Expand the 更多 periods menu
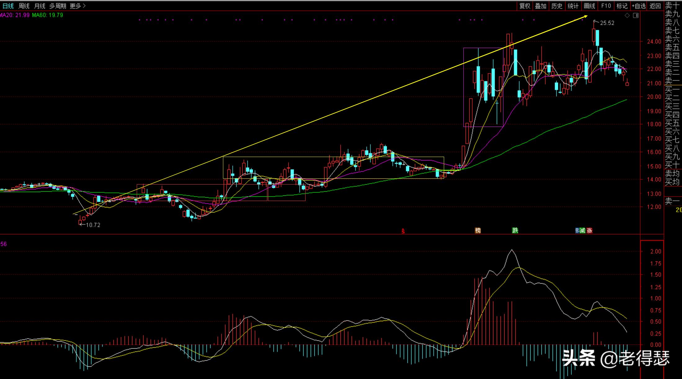Screen dimensions: 682x379 point(77,6)
